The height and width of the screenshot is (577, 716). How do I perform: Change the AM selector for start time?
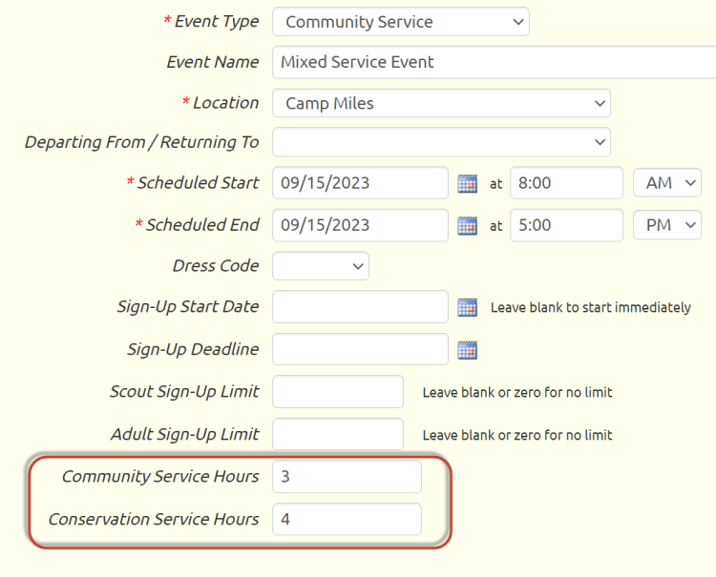(667, 183)
